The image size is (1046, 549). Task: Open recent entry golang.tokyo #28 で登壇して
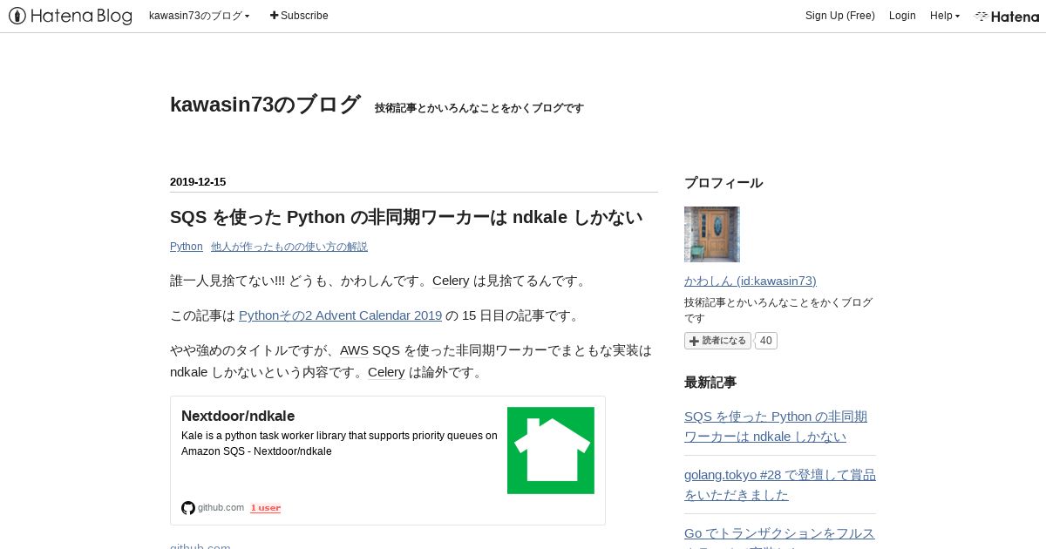click(780, 485)
